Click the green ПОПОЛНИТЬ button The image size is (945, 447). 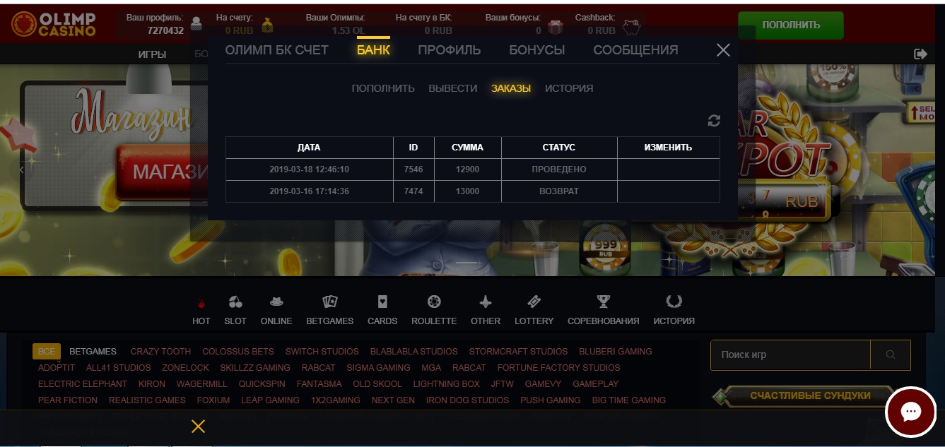[791, 25]
